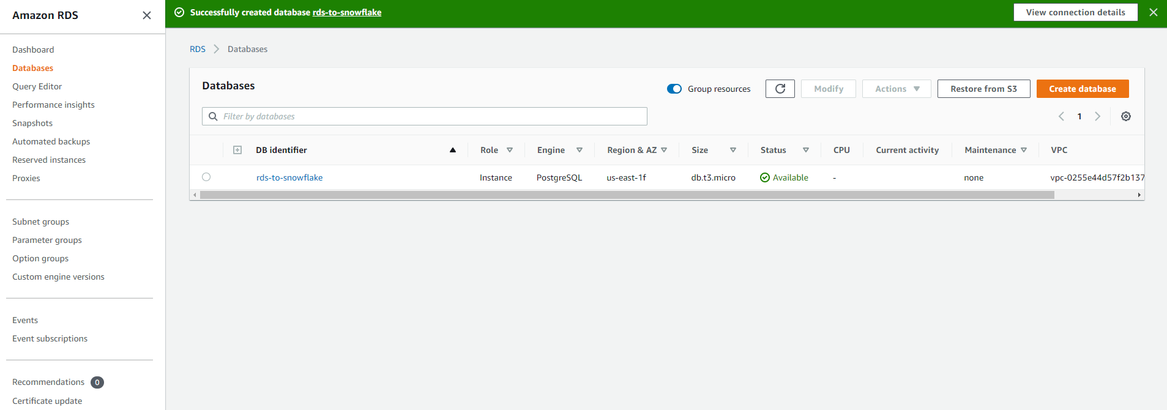Open Certificate update in sidebar
Screen dimensions: 1167x410
click(47, 401)
